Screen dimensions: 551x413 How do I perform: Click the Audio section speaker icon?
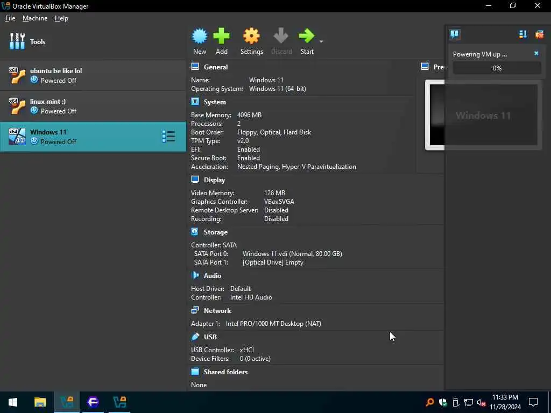[195, 275]
